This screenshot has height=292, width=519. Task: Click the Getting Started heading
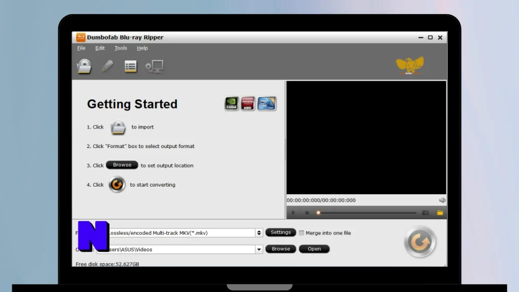pyautogui.click(x=132, y=104)
